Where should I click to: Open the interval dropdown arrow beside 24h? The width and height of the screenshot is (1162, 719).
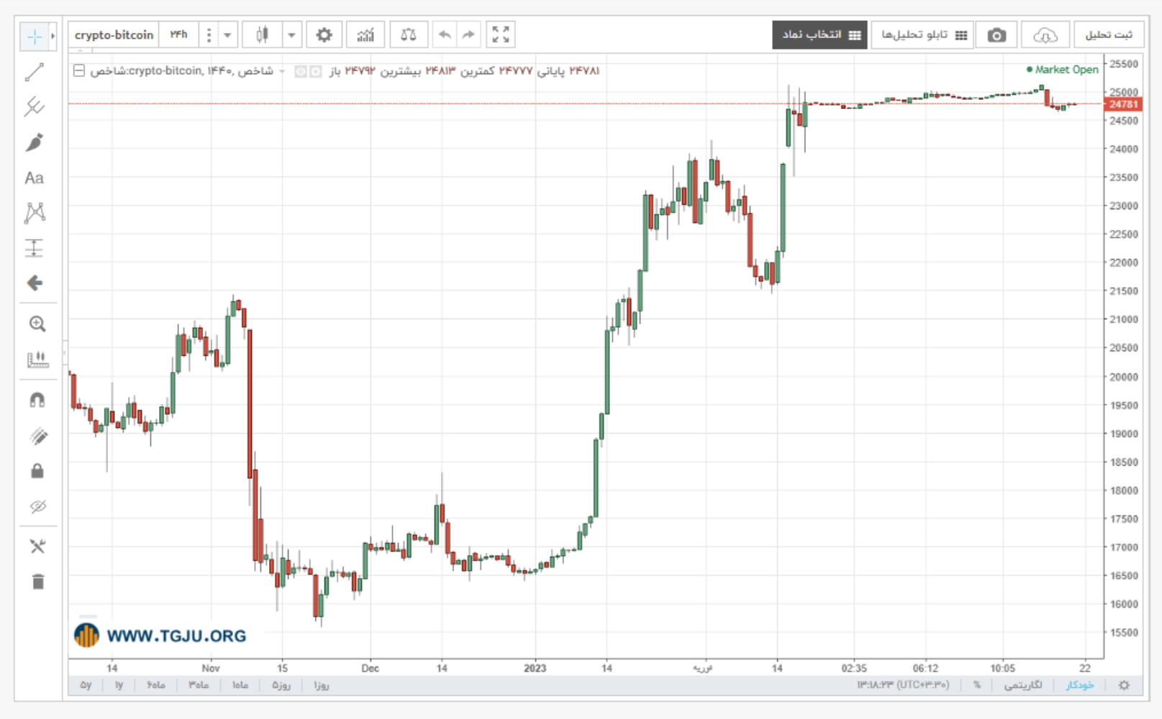pos(227,35)
